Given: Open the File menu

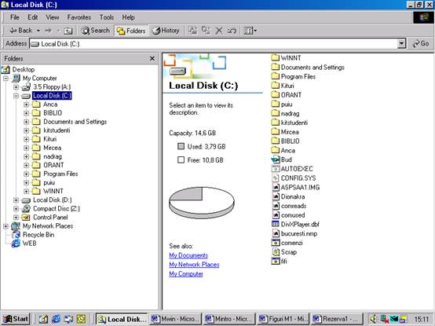Looking at the screenshot, I should [x=14, y=17].
